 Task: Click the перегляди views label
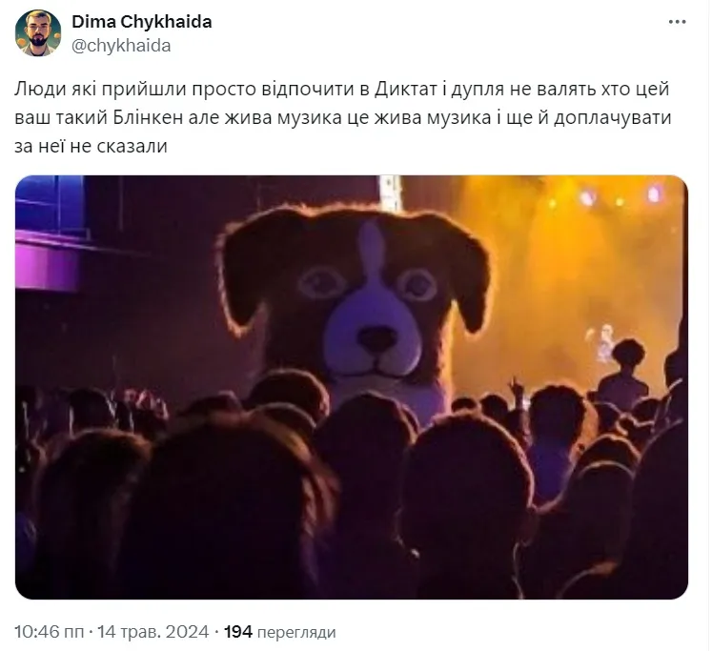coord(296,632)
